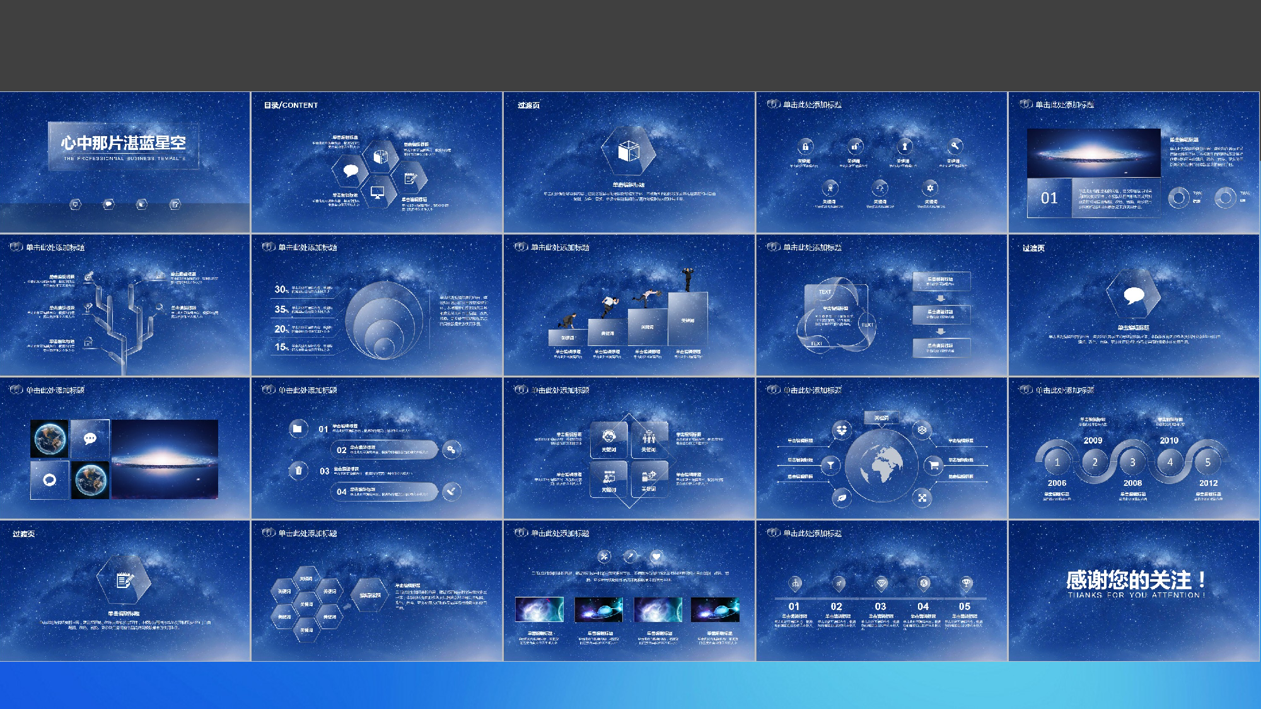The height and width of the screenshot is (709, 1261).
Task: Click number 05 on the five-step slide
Action: pos(965,606)
